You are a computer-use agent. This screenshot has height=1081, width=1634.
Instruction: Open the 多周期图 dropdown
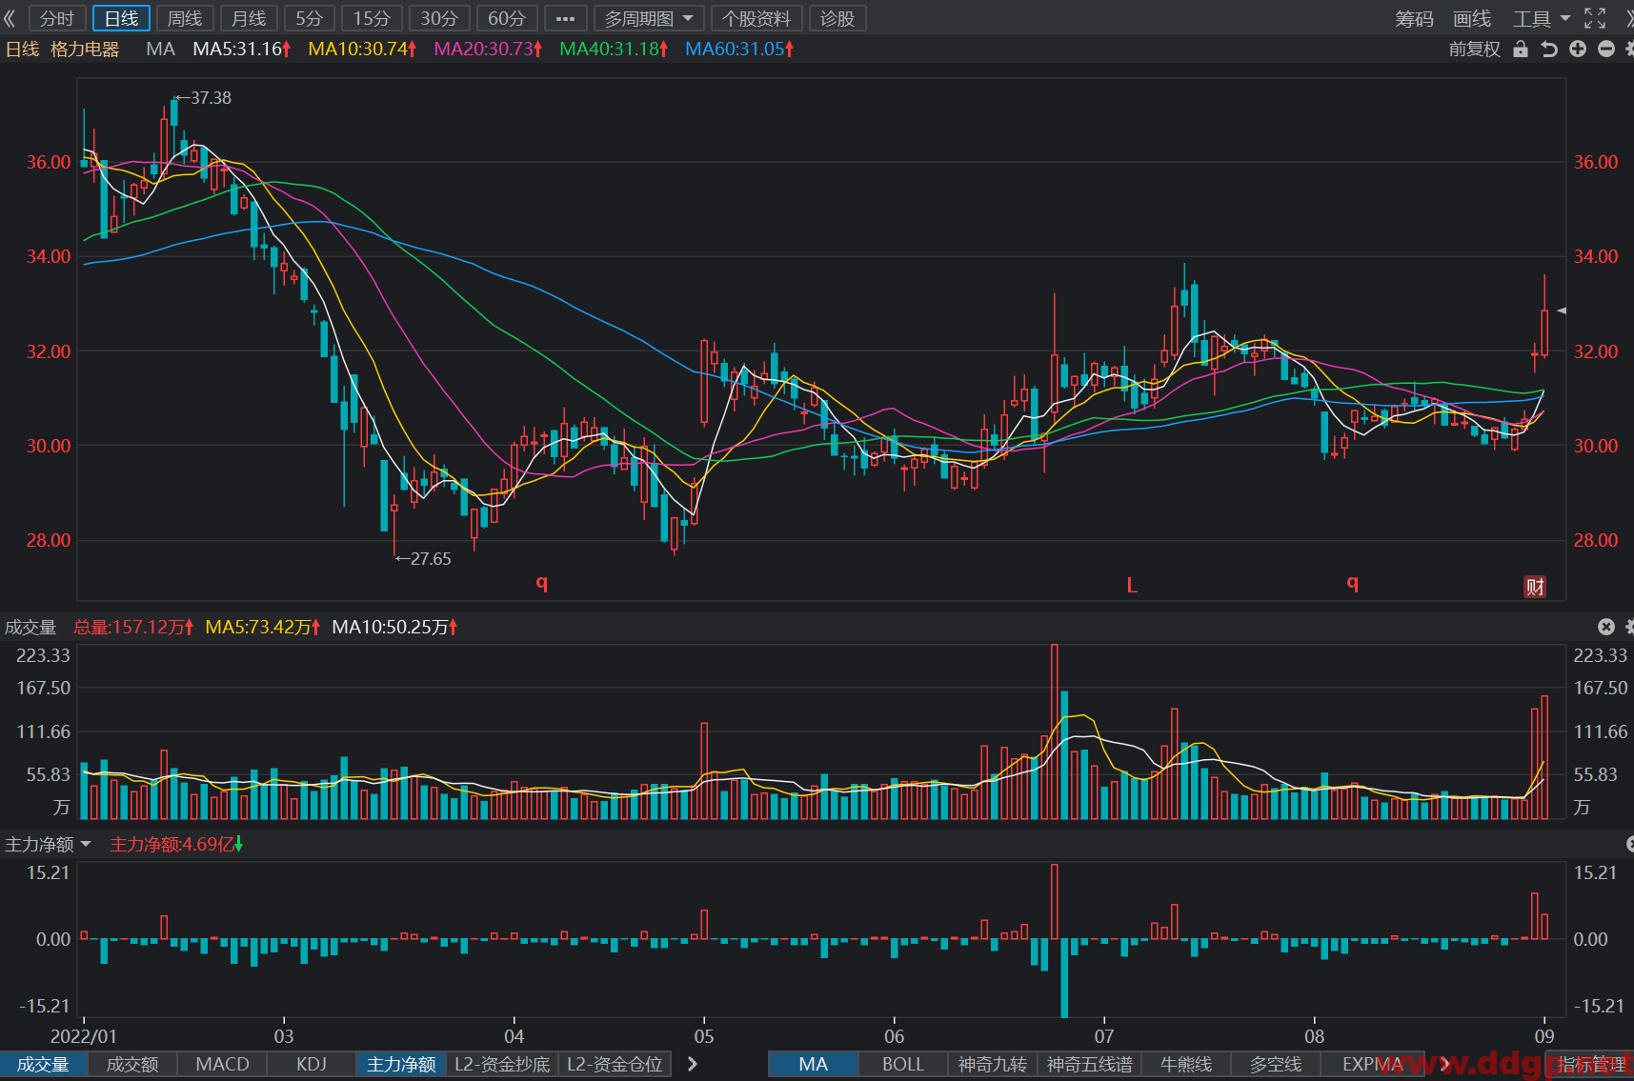649,18
